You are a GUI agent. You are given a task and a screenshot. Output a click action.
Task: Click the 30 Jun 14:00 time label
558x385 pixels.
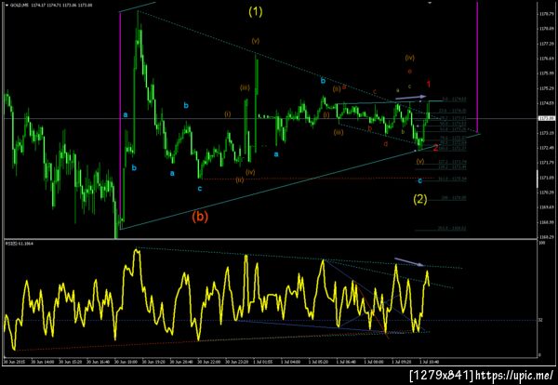point(42,362)
